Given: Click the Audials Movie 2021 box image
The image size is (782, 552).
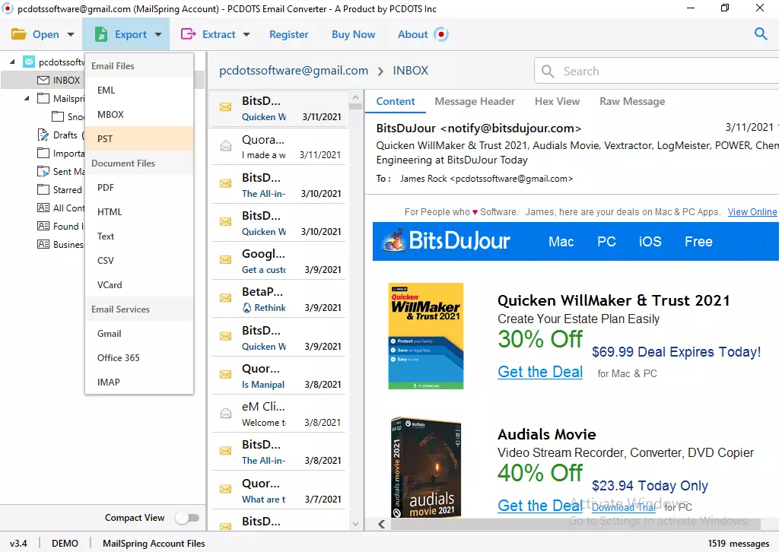Looking at the screenshot, I should [426, 468].
